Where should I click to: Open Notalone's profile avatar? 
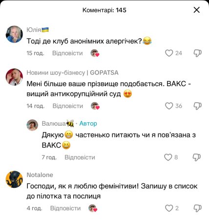pos(14,179)
